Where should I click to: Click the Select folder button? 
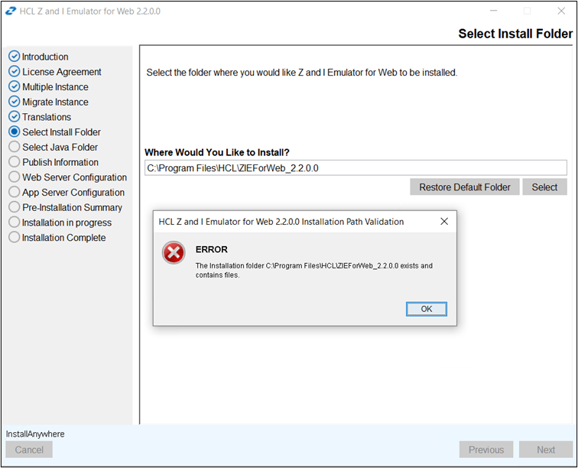coord(544,187)
